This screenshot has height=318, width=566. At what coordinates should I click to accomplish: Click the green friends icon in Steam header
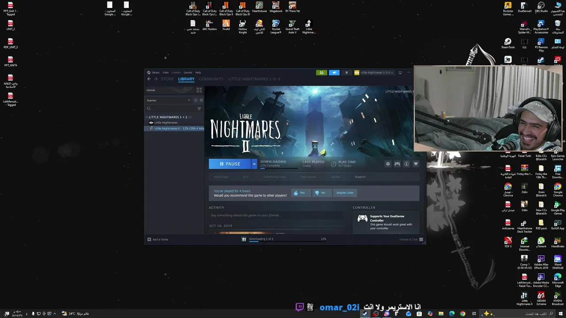321,72
